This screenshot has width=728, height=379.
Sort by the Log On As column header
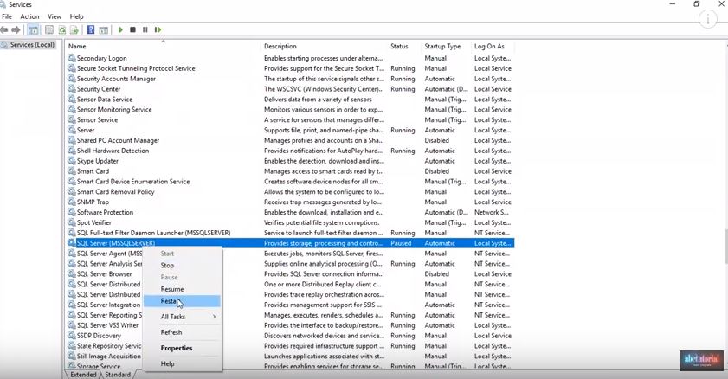pos(493,47)
